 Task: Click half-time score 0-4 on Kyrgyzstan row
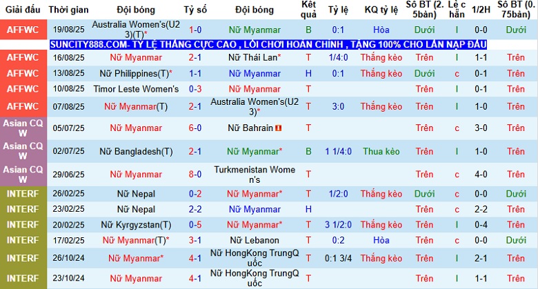[x=481, y=225]
